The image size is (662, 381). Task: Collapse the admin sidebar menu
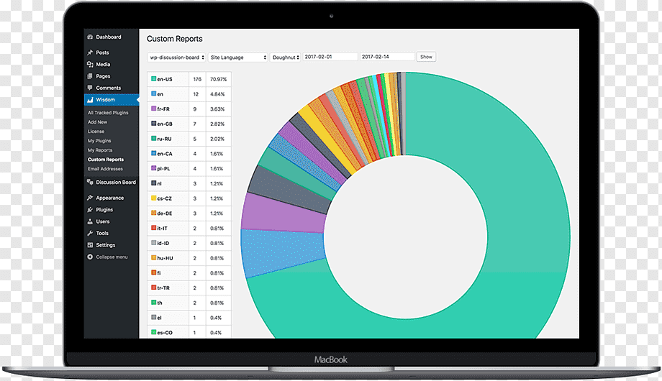tap(107, 257)
